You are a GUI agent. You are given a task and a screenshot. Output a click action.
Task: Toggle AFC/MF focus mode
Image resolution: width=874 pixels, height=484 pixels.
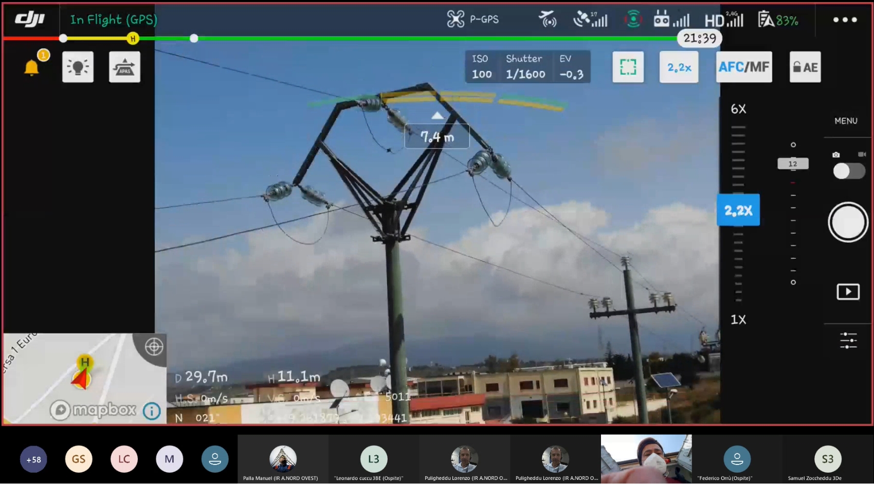[x=744, y=67]
